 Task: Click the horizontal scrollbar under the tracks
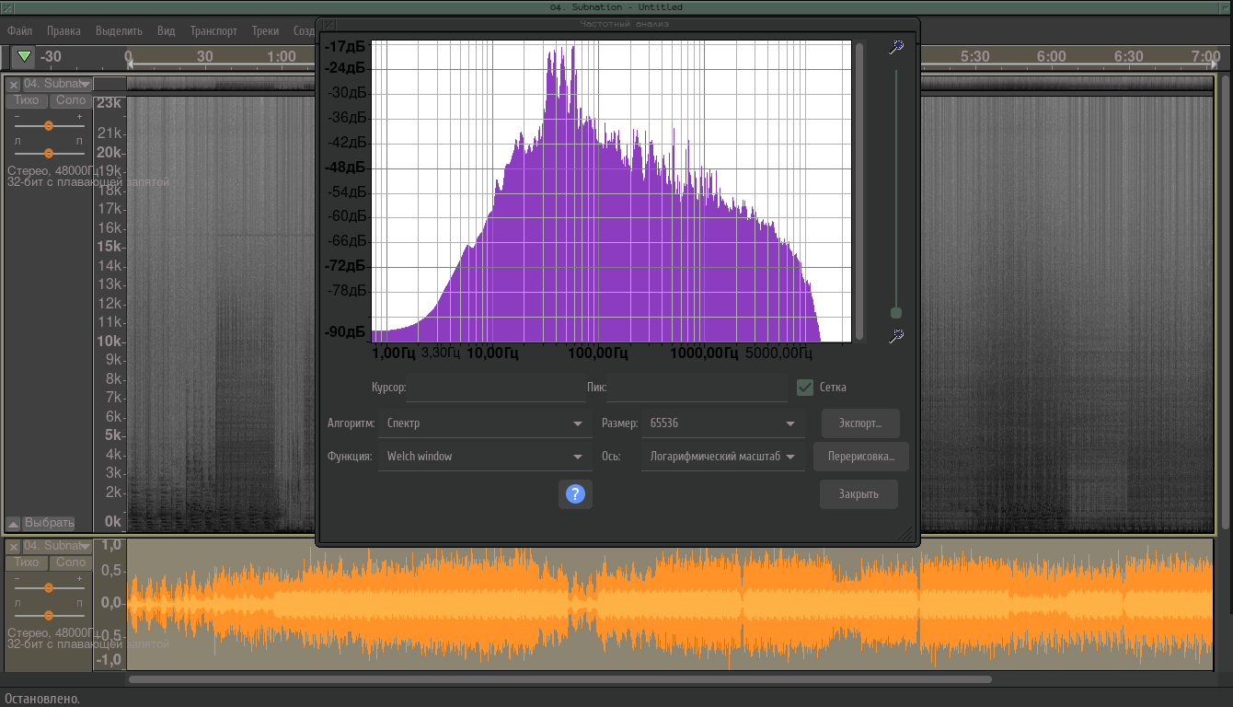(559, 679)
